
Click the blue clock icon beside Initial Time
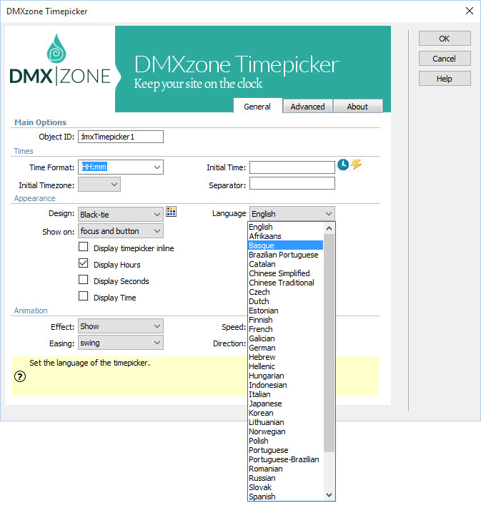(343, 165)
